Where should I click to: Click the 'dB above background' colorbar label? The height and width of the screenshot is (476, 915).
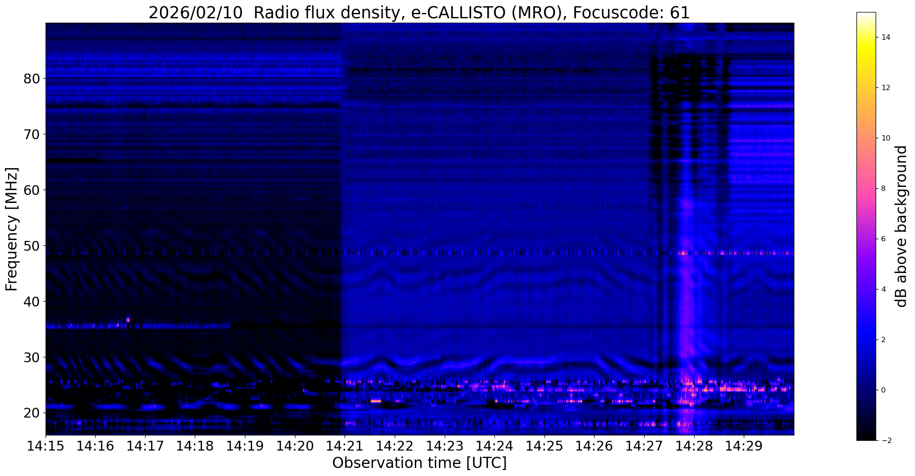pos(902,226)
